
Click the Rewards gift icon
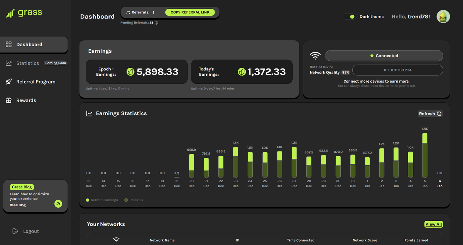pos(8,100)
